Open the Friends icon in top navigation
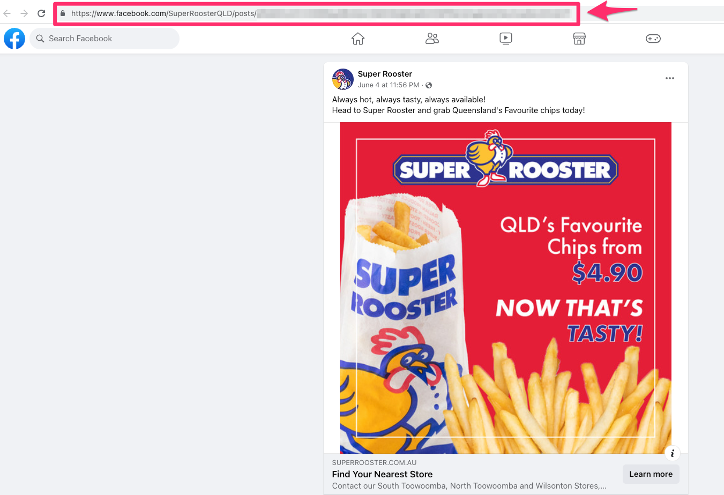This screenshot has height=495, width=724. [432, 39]
